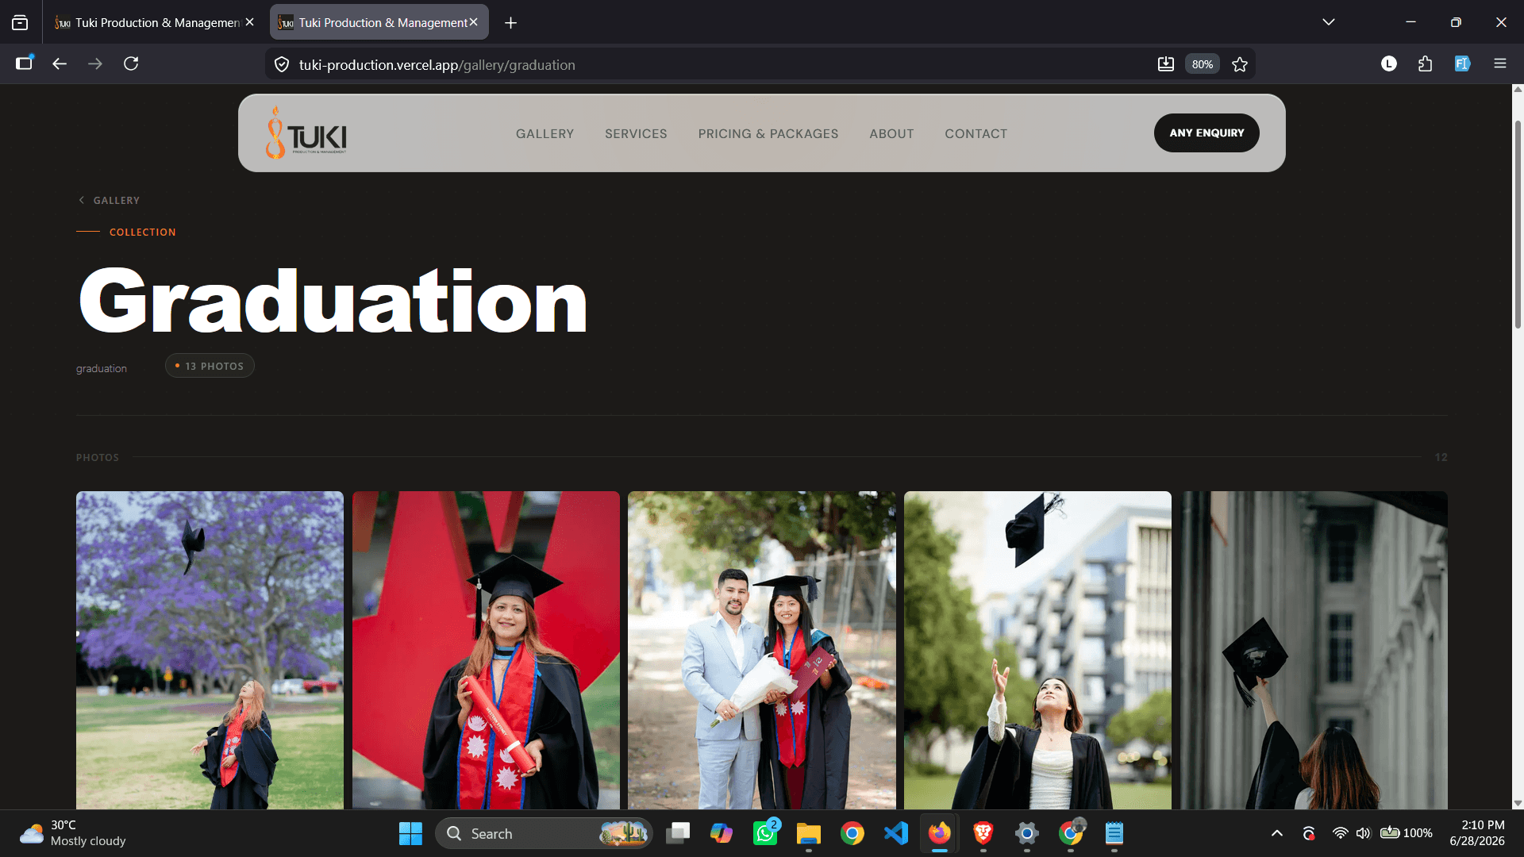Click the Tuki logo in navbar

coord(306,133)
